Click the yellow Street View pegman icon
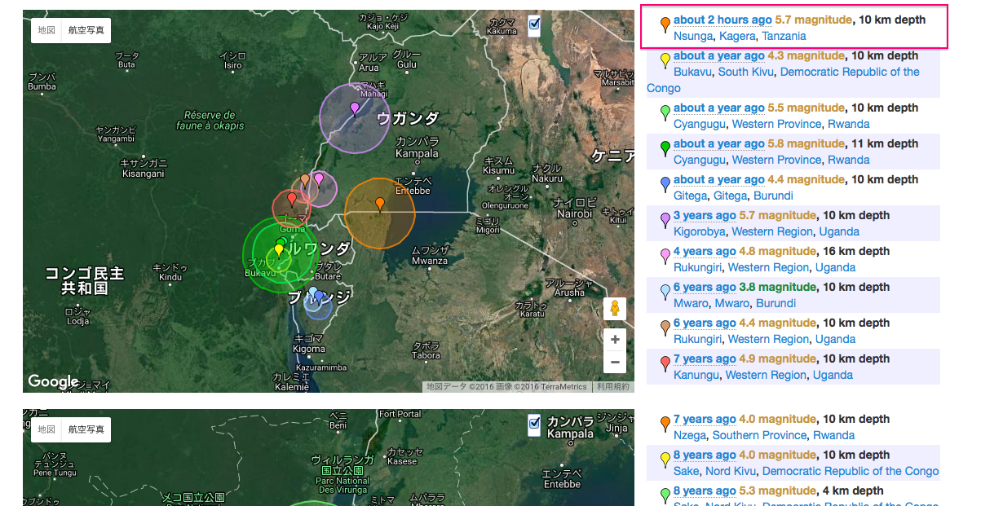981x506 pixels. tap(615, 310)
